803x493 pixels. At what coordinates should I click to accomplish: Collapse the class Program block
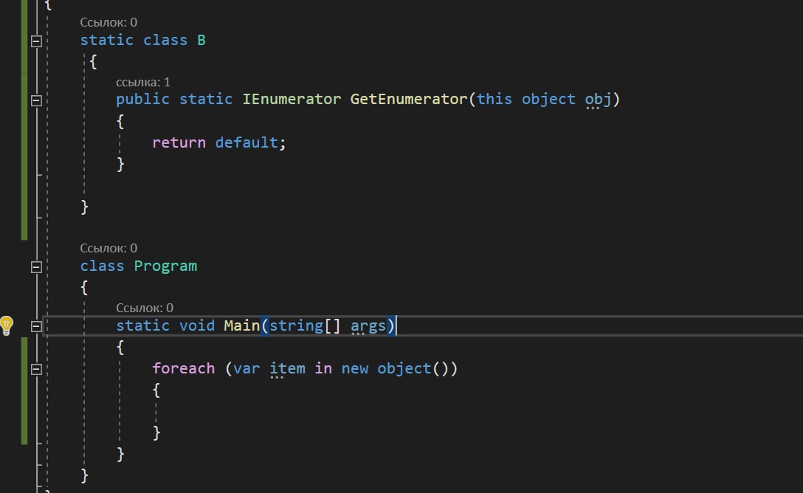(35, 266)
